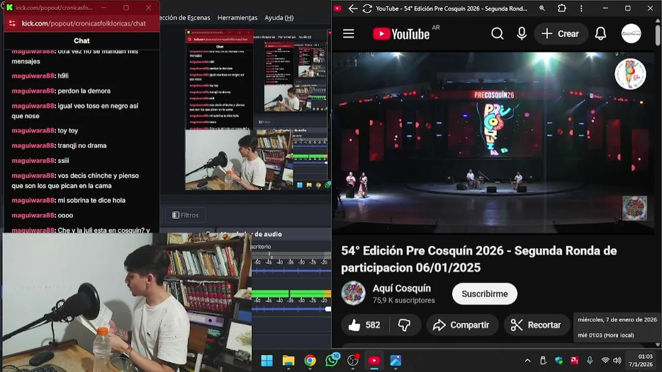Start voice search with microphone icon

click(522, 34)
